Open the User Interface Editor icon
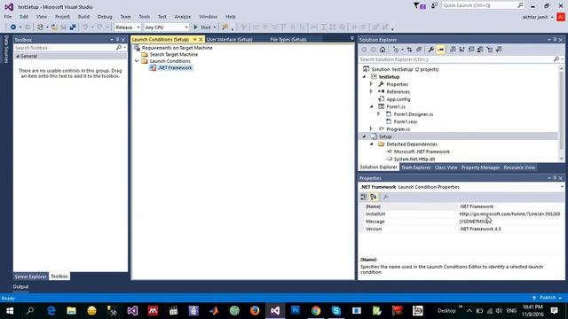 tap(480, 50)
